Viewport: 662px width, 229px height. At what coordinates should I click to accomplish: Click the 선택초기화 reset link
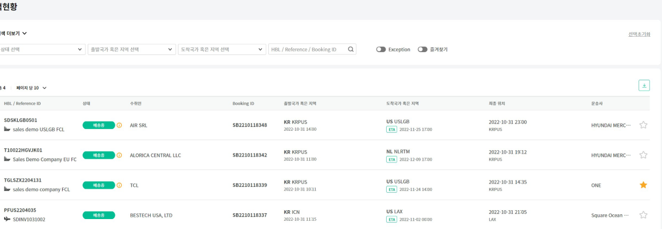[x=639, y=34]
